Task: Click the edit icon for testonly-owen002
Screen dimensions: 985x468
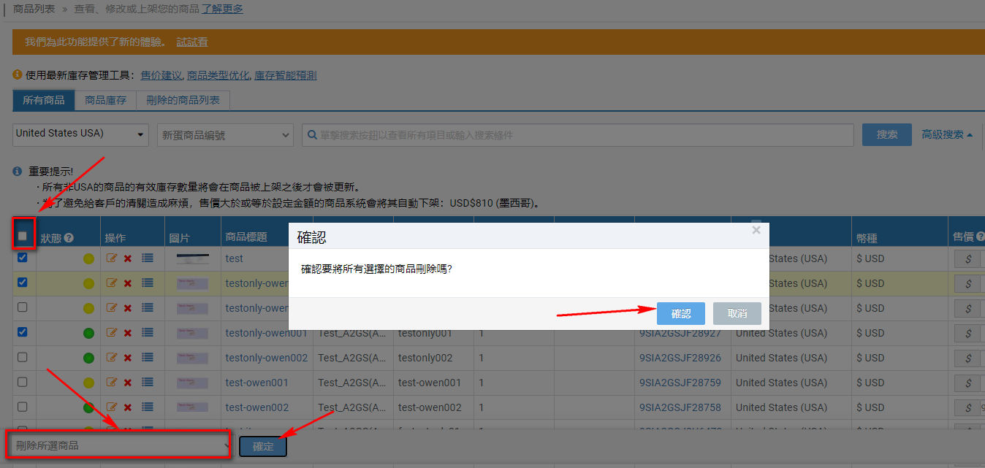Action: click(x=112, y=358)
